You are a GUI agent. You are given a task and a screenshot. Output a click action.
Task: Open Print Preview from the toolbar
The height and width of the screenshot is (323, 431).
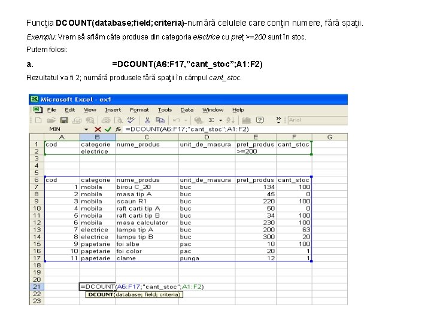(119, 120)
